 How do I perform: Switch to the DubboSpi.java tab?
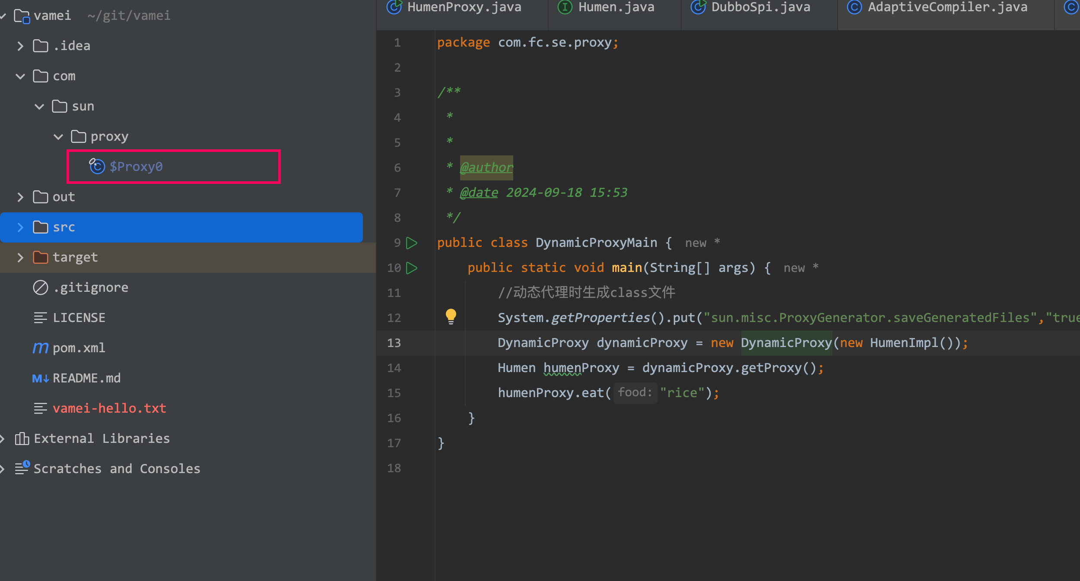tap(760, 7)
